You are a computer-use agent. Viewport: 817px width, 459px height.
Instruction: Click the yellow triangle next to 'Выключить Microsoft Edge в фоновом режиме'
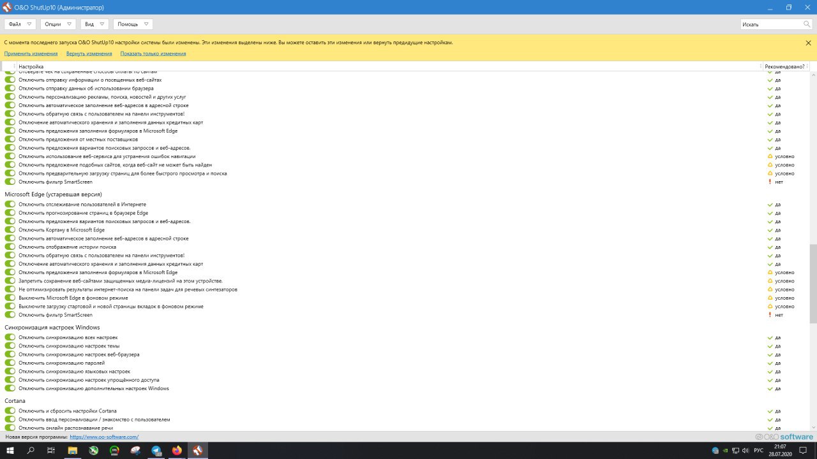pyautogui.click(x=770, y=298)
